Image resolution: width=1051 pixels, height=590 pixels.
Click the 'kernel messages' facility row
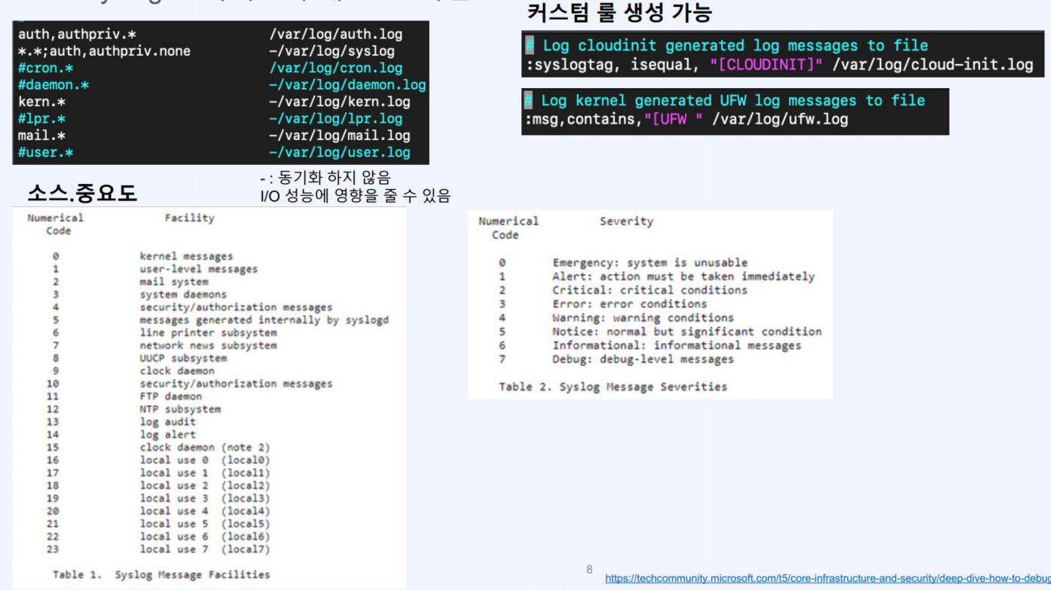point(186,256)
